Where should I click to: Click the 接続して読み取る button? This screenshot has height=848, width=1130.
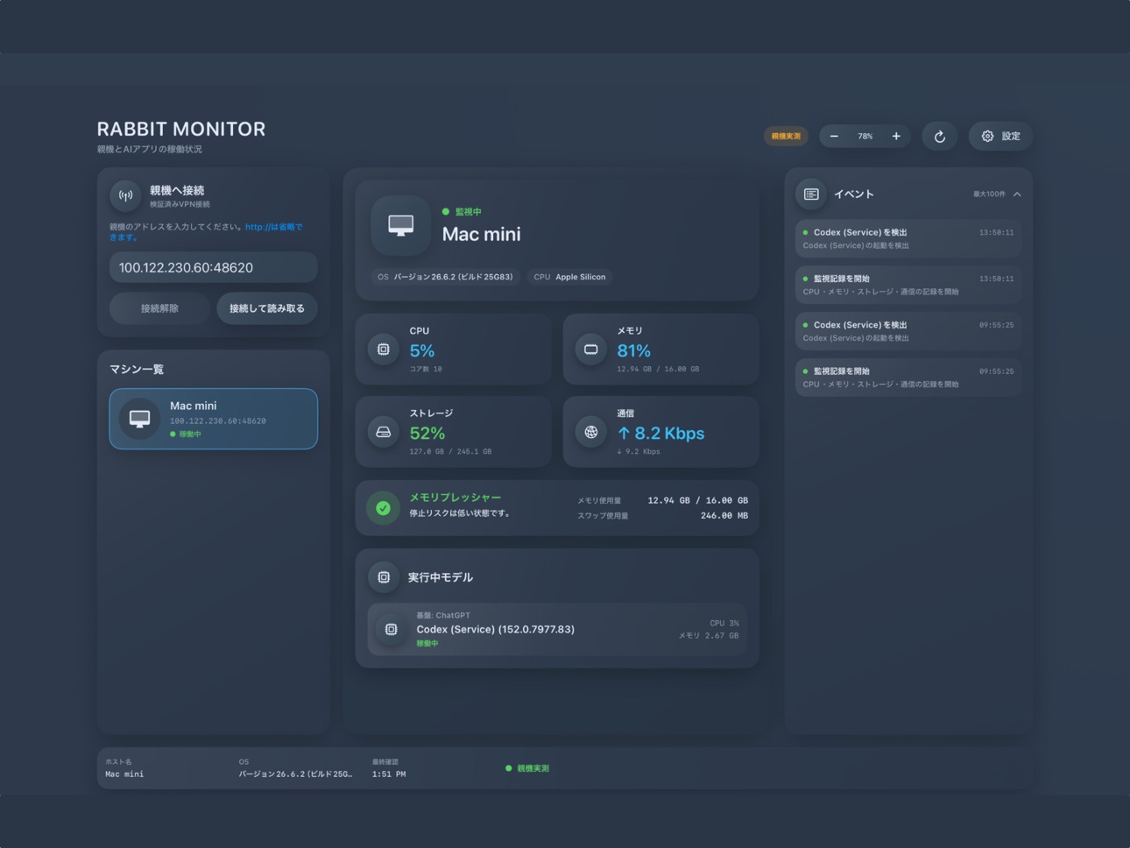[x=267, y=308]
